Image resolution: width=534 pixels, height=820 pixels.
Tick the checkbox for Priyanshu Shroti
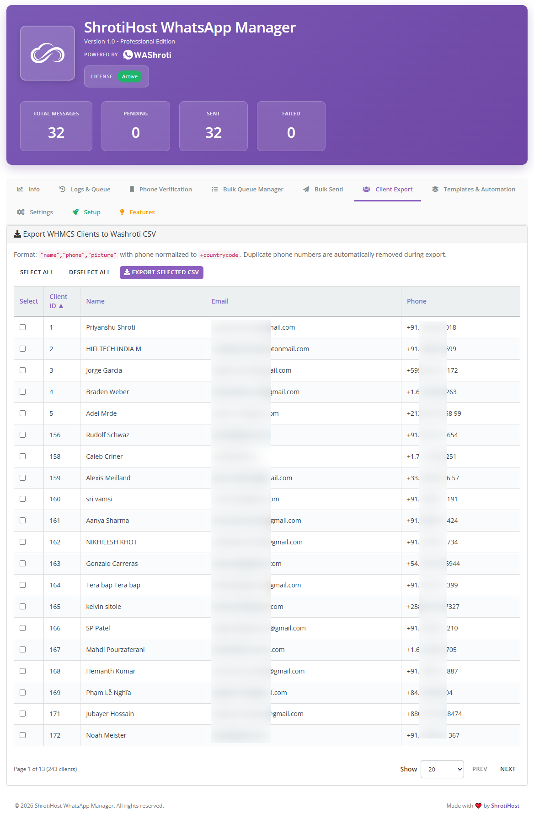point(23,327)
